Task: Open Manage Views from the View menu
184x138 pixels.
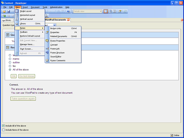Action: tap(30, 45)
